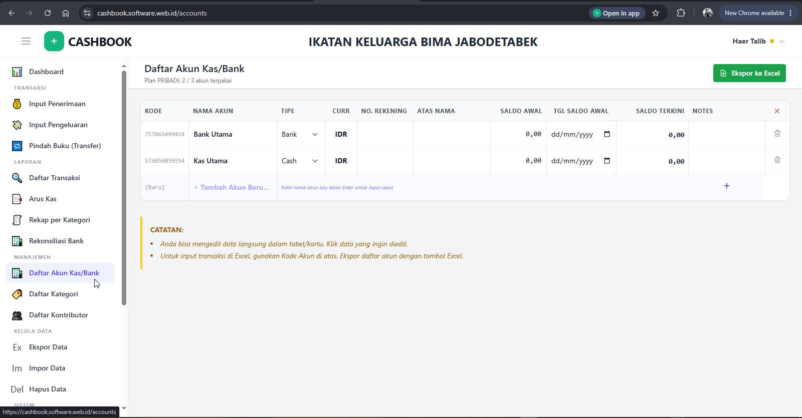
Task: Delete the Kas Utama account via trash icon
Action: tap(777, 160)
